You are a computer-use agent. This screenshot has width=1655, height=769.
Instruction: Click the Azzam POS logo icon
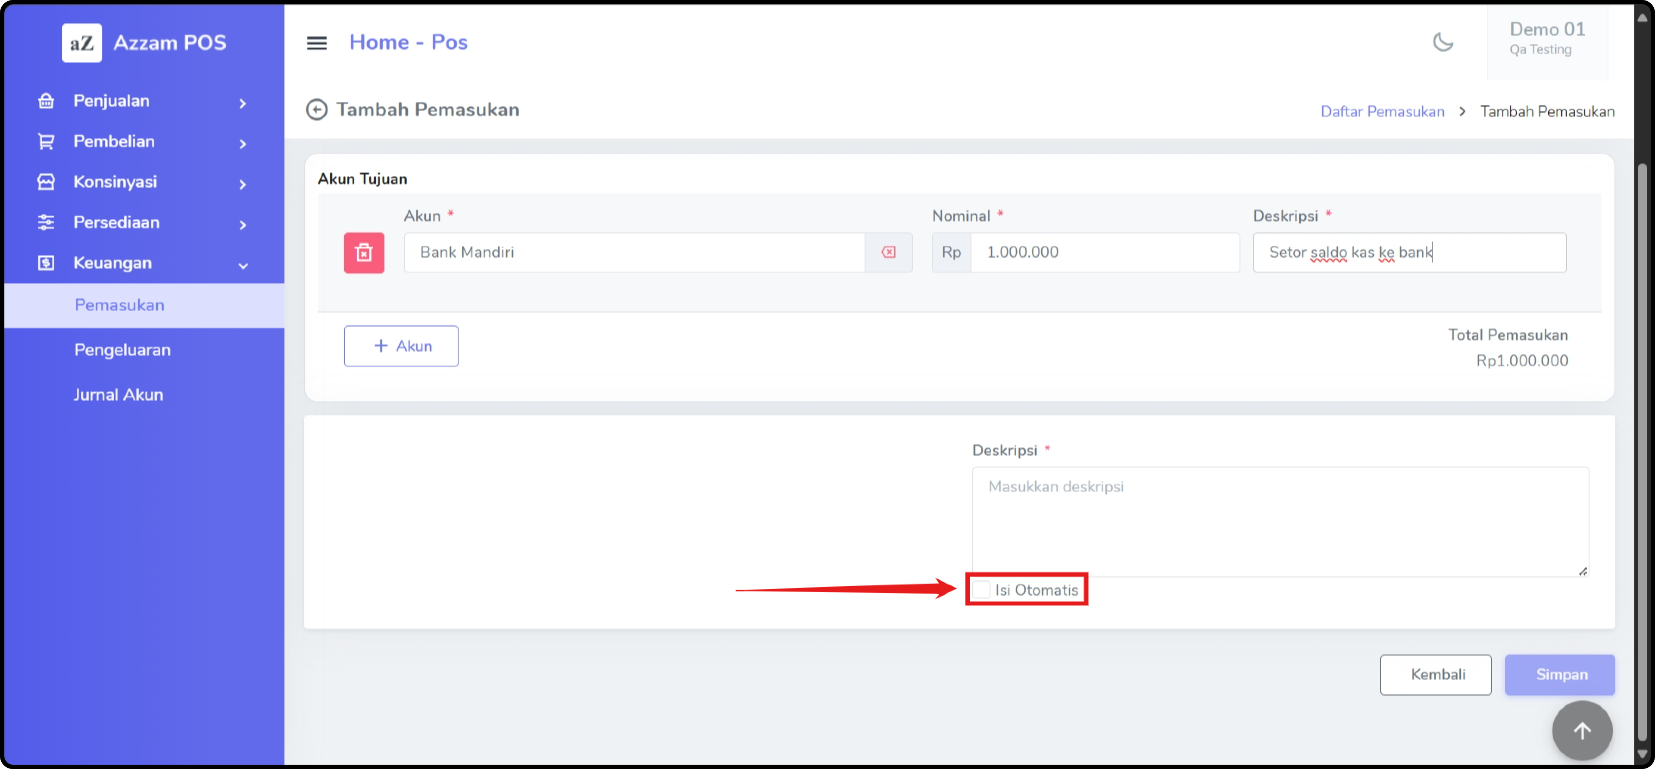pyautogui.click(x=81, y=43)
